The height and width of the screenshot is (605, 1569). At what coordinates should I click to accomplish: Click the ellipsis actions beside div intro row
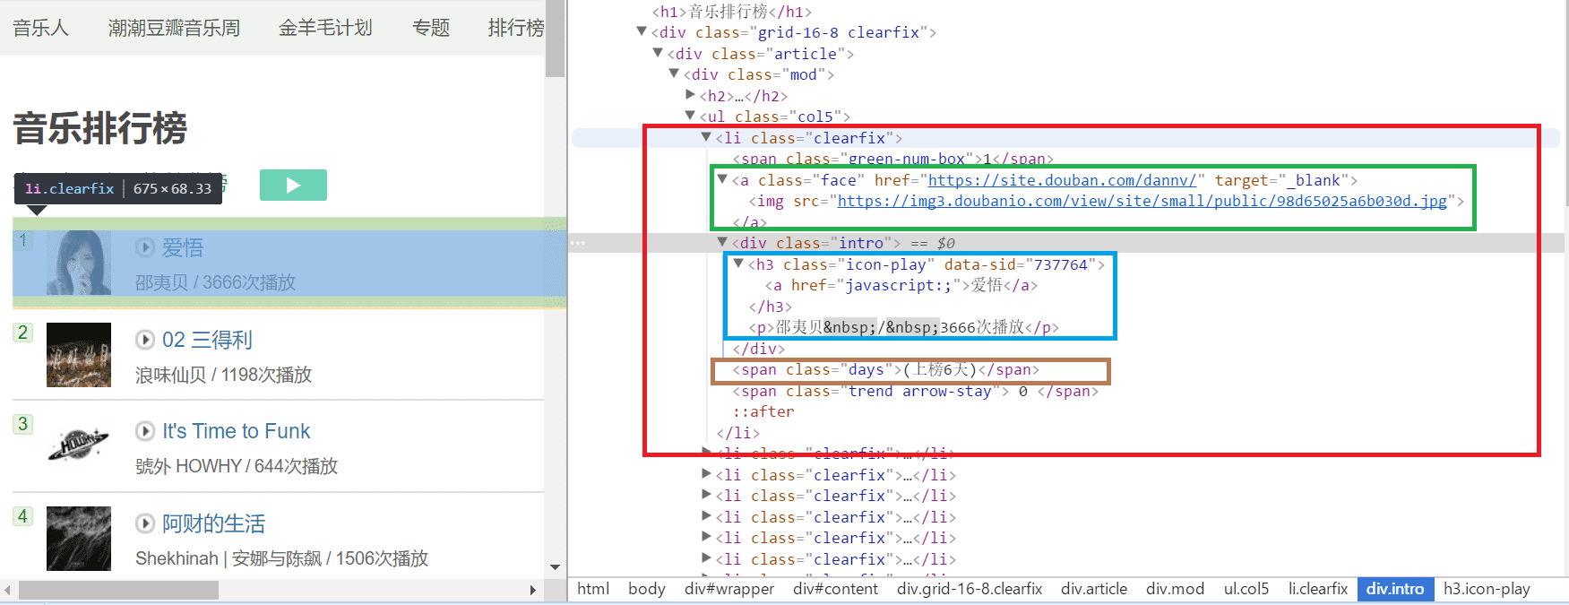[x=578, y=243]
